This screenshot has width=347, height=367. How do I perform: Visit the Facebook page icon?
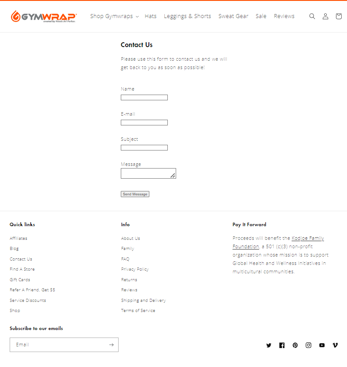(282, 345)
